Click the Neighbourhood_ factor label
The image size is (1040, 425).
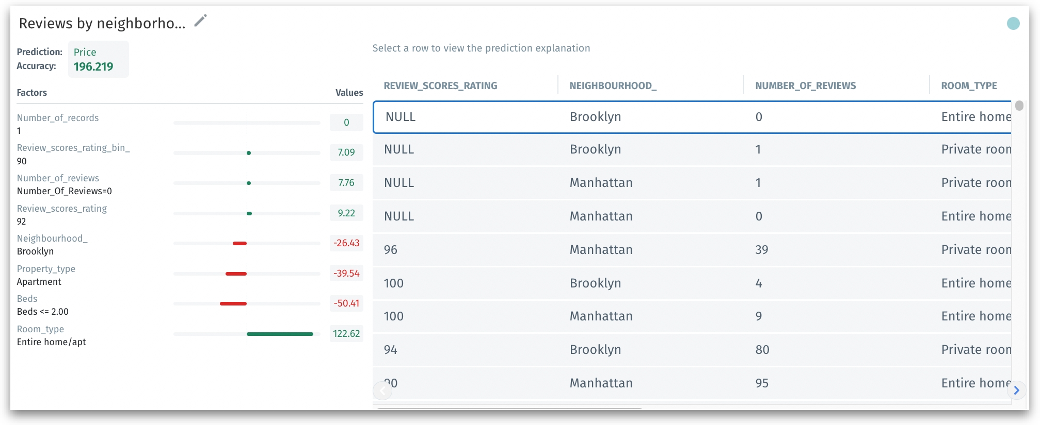[x=52, y=239]
